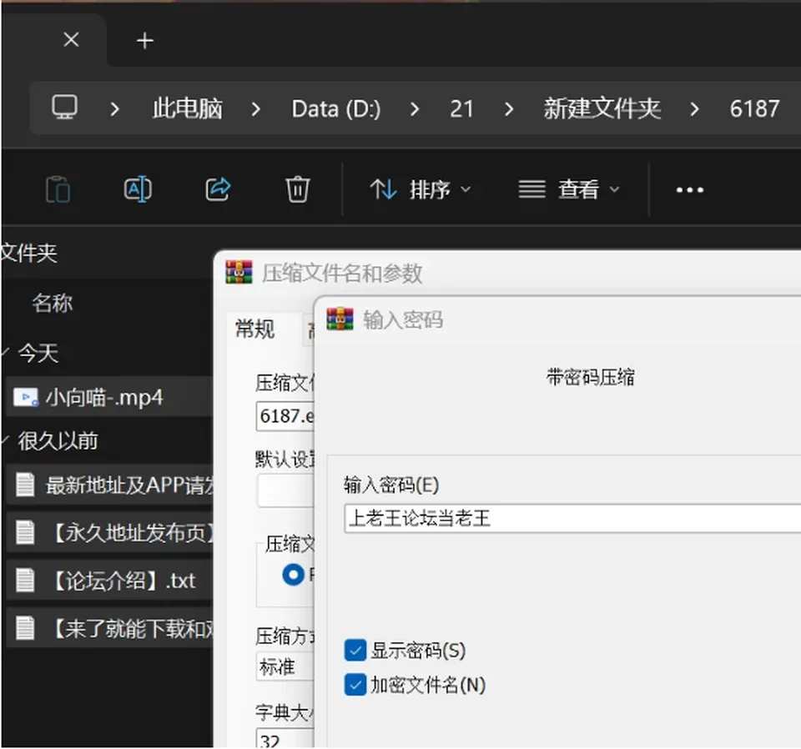Open the 标准 compression method combo box
This screenshot has height=749, width=801.
tap(285, 666)
